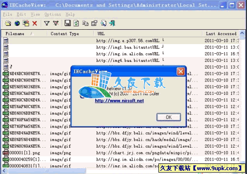The height and width of the screenshot is (174, 247).
Task: Refresh the cache list
Action: click(x=76, y=23)
